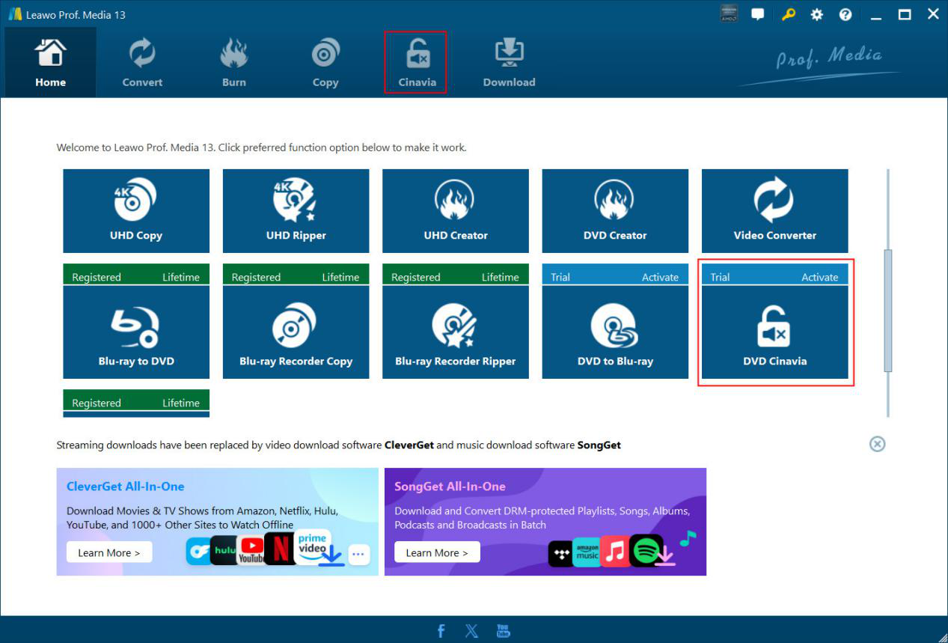Click the hulu logo in the CleverGet banner
The image size is (948, 643).
(224, 550)
